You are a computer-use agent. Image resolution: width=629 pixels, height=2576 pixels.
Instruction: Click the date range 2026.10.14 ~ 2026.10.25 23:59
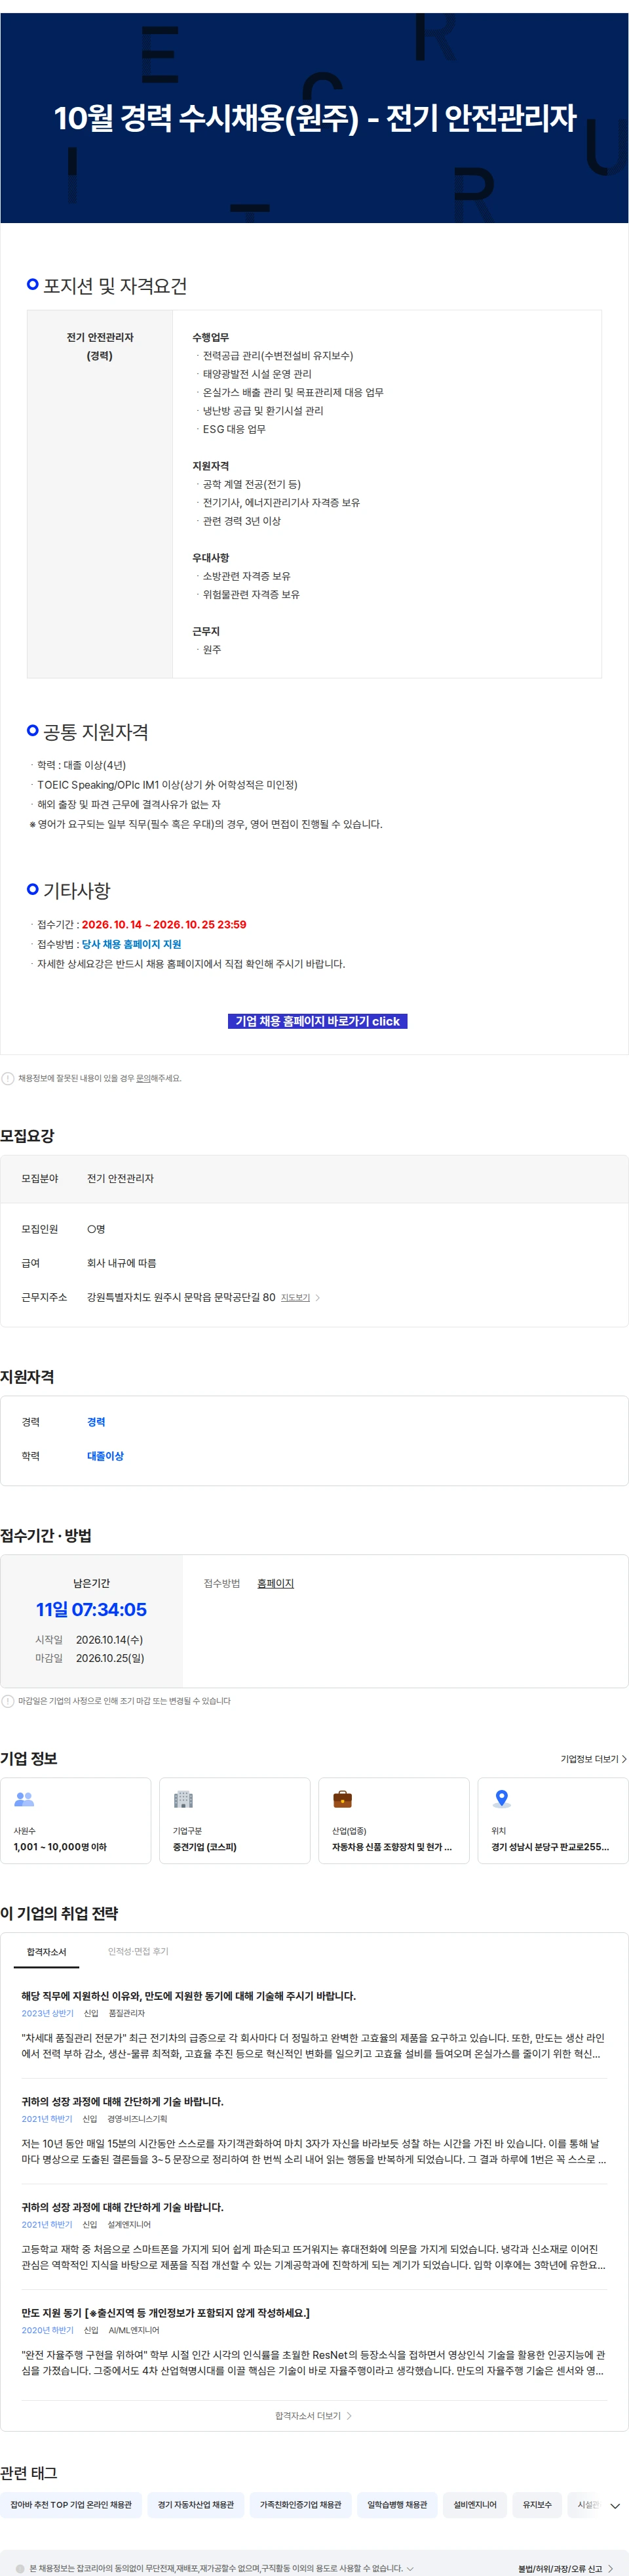(x=164, y=924)
